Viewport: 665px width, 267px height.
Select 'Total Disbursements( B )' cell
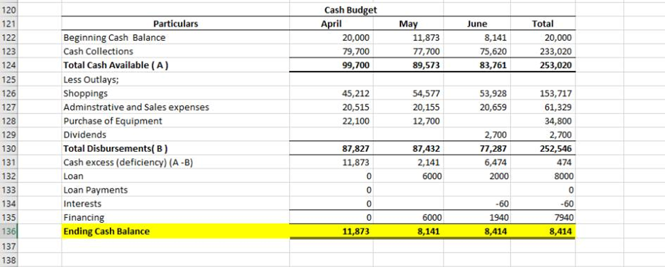175,148
